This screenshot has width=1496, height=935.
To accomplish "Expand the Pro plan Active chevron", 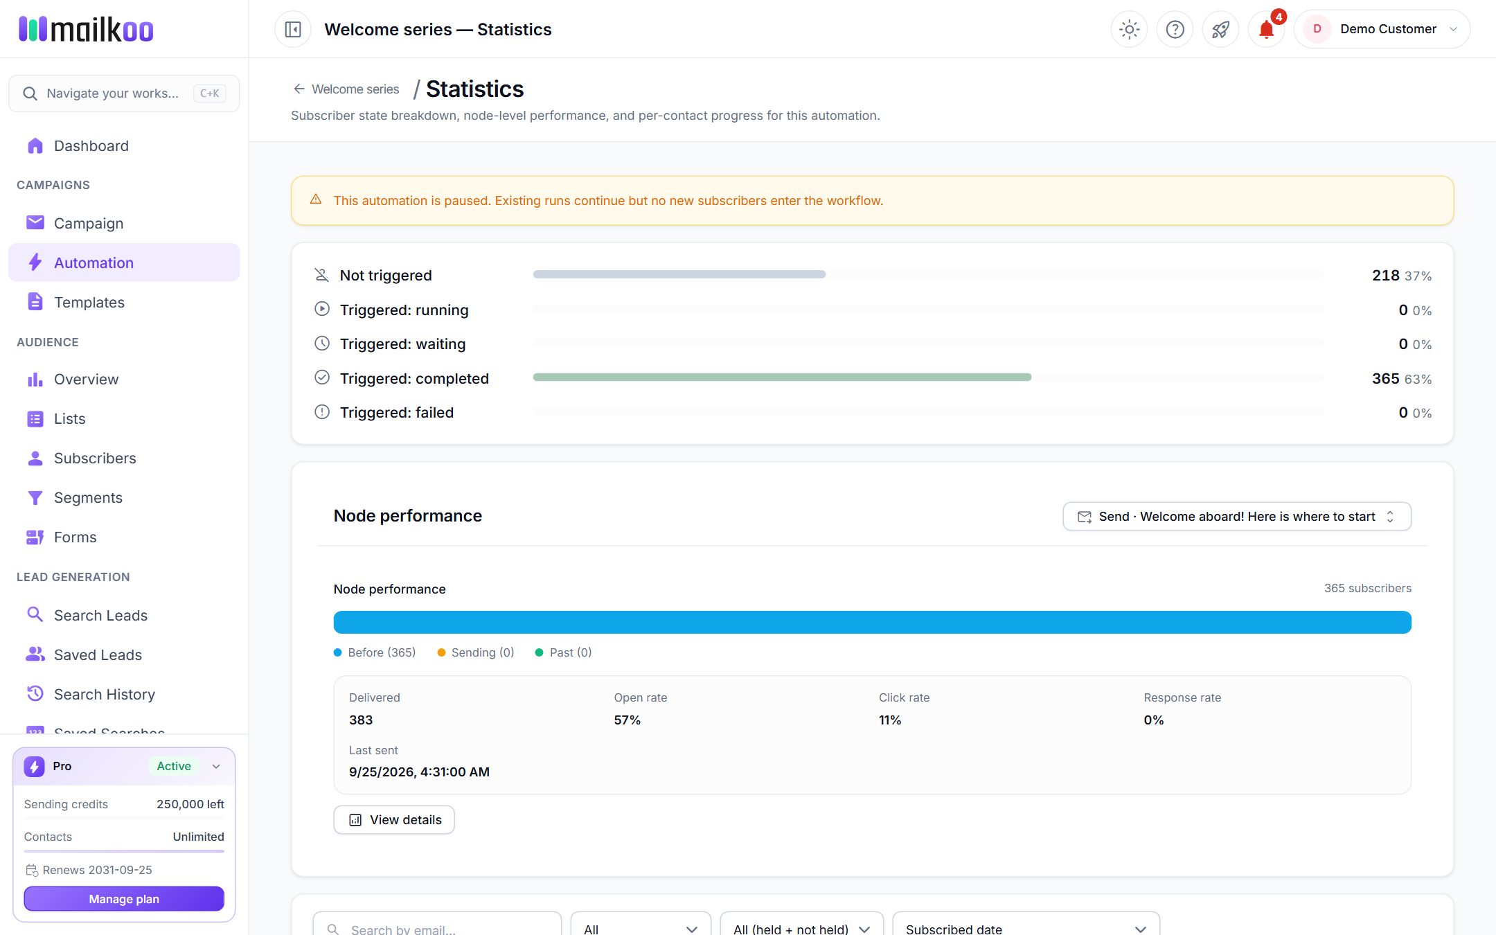I will [216, 766].
